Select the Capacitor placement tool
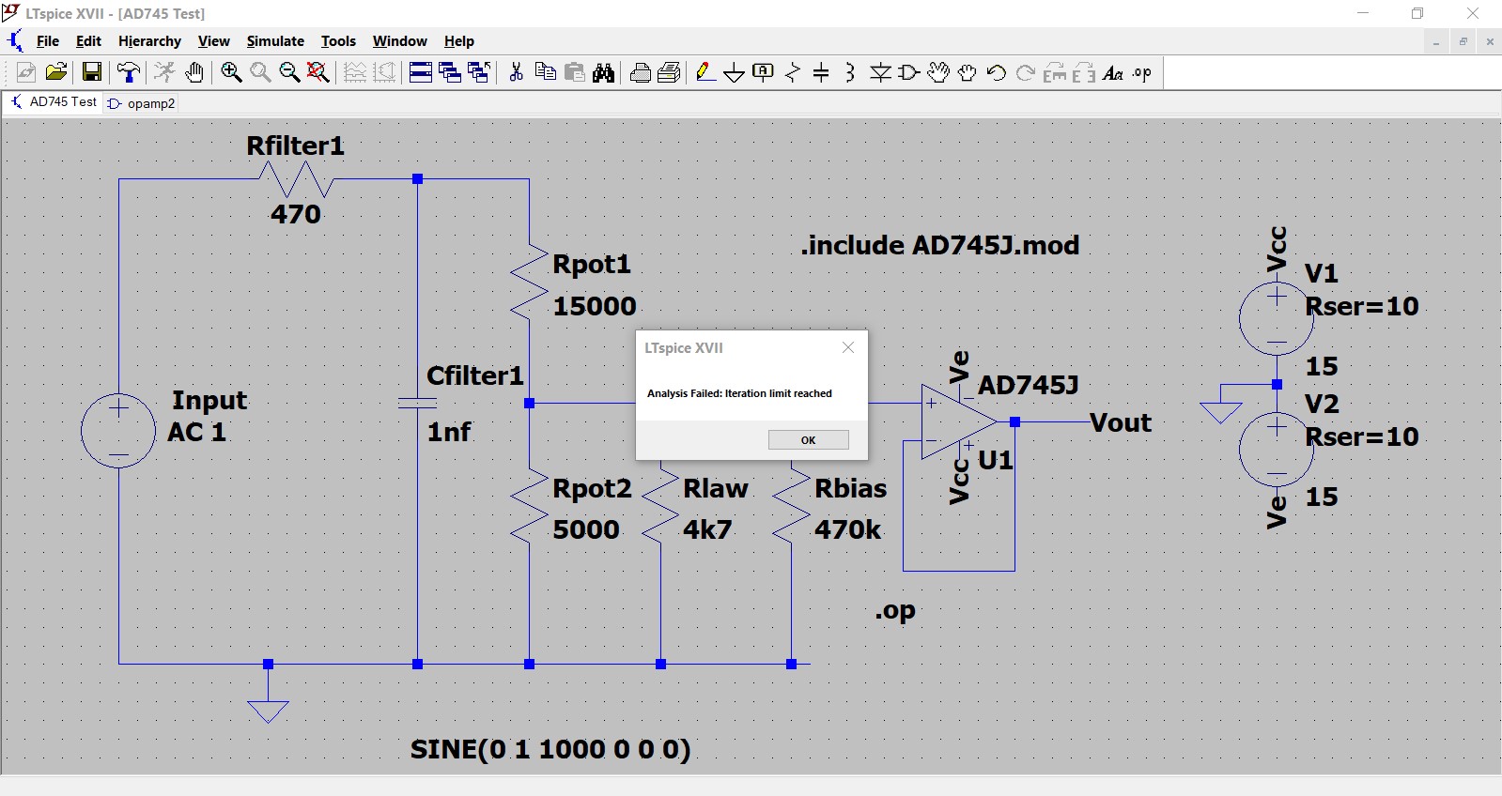This screenshot has width=1502, height=796. [821, 72]
